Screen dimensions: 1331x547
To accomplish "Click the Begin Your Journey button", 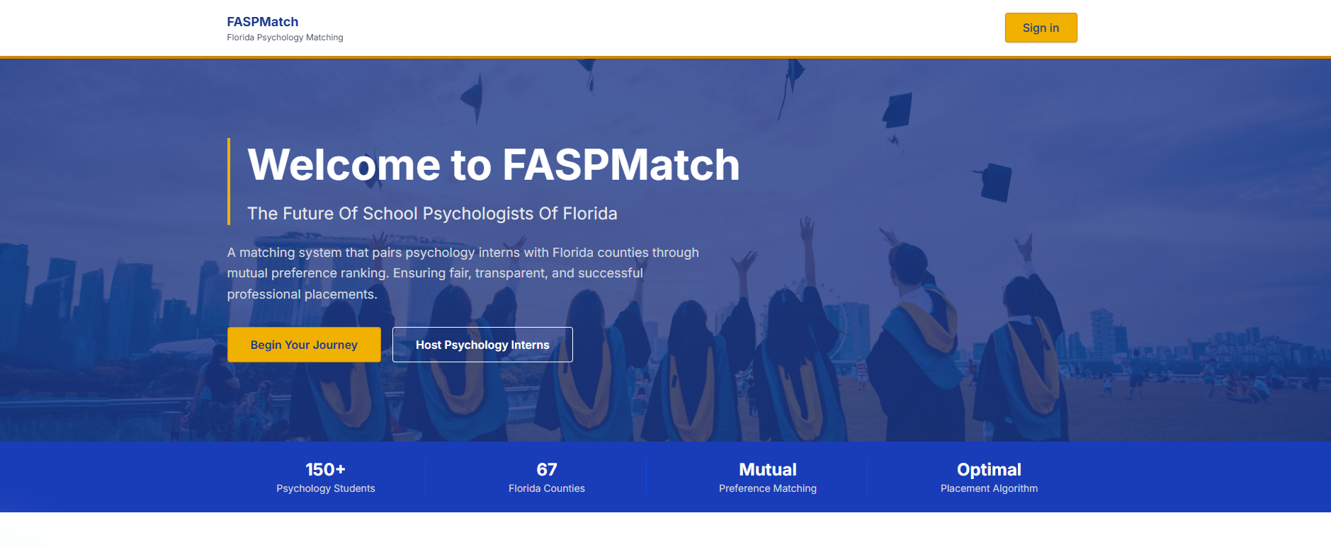I will (303, 345).
